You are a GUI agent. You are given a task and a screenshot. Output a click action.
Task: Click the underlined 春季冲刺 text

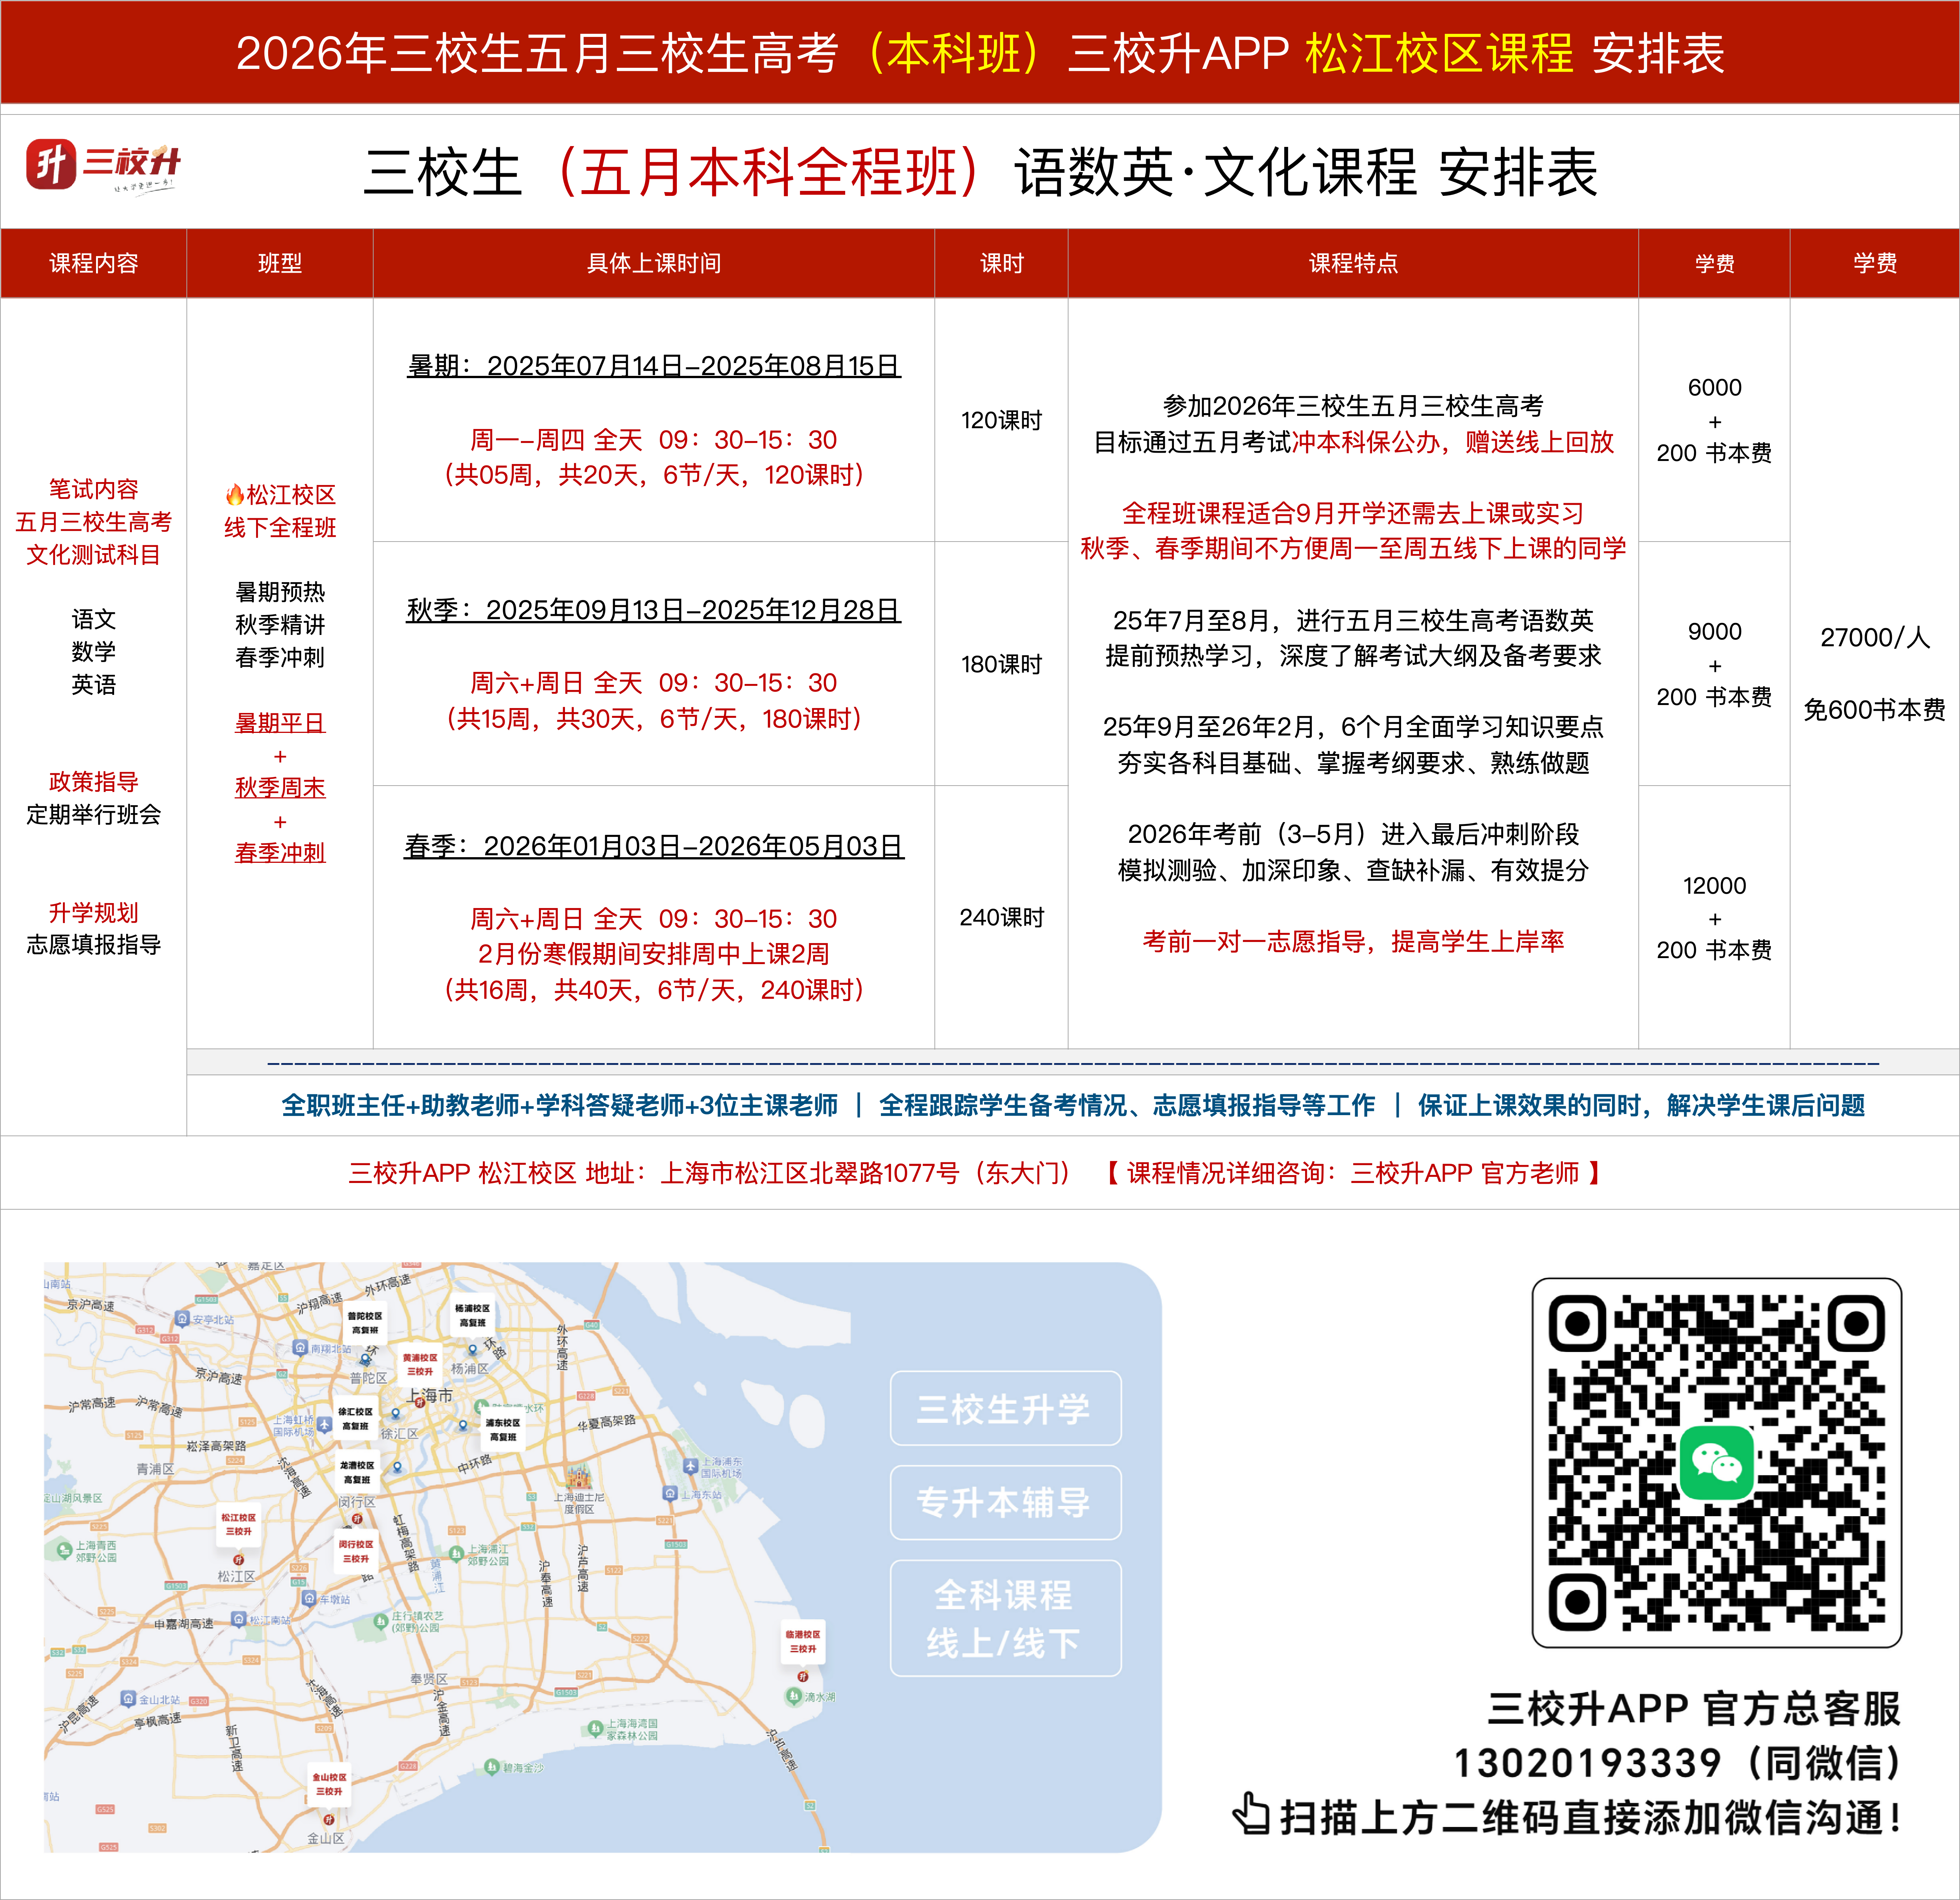[x=280, y=853]
